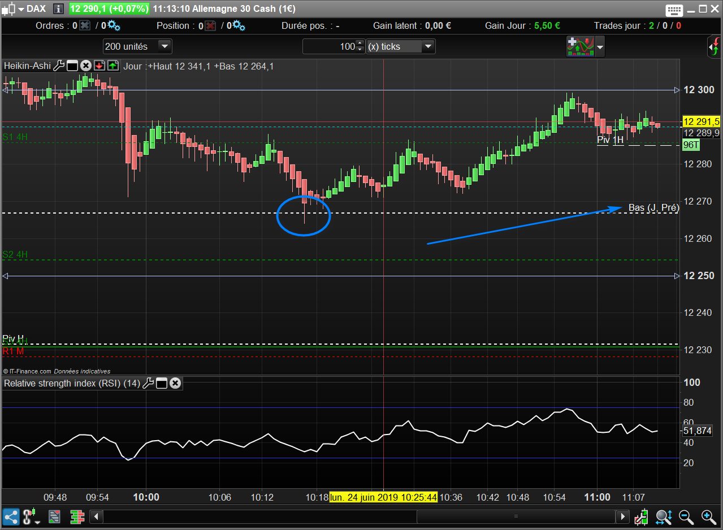Image resolution: width=723 pixels, height=530 pixels.
Task: Zoom out the chart with minus magnifier
Action: (x=686, y=516)
